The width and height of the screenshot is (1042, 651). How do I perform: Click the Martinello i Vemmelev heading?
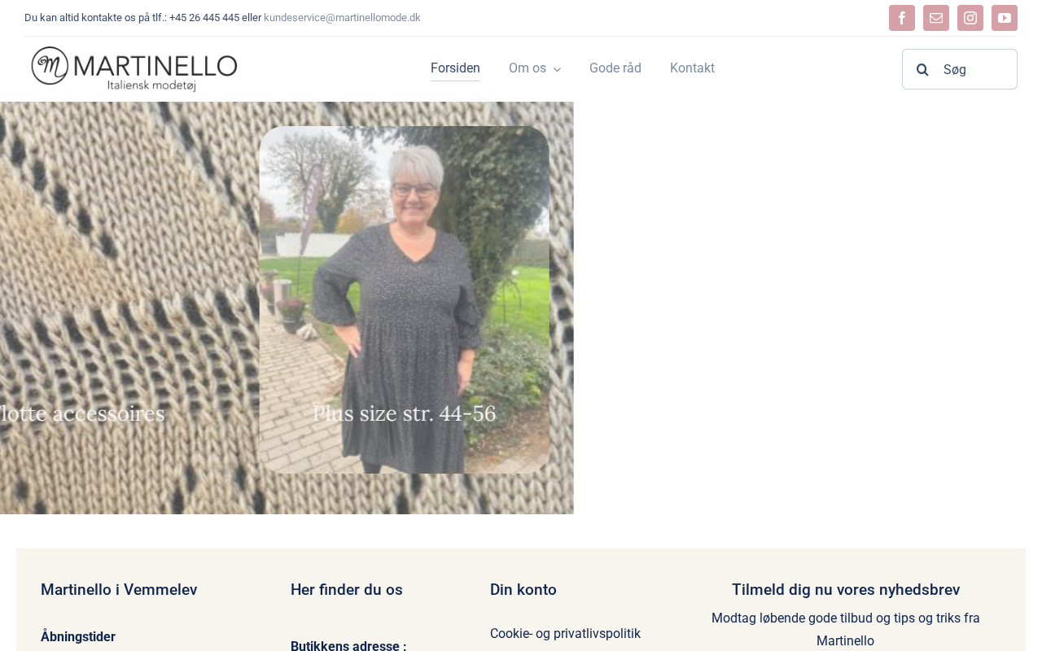[x=119, y=590]
